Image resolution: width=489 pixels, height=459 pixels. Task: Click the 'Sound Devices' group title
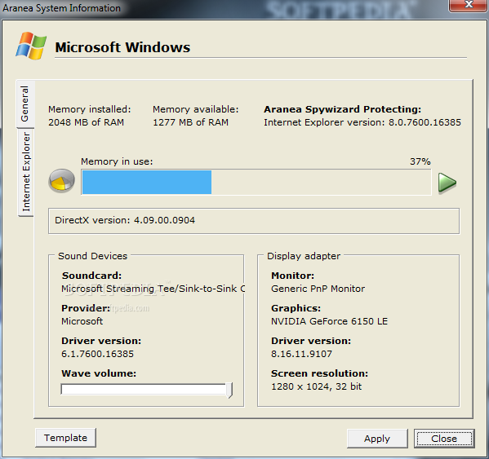92,256
